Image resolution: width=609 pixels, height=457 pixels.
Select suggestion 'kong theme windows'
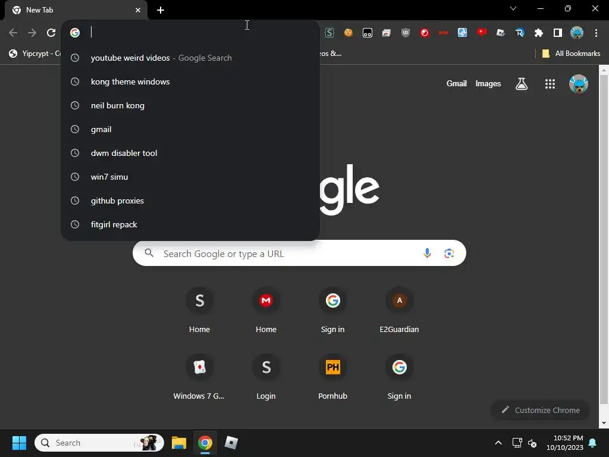click(x=190, y=82)
